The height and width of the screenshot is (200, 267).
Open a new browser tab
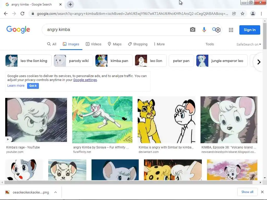[70, 4]
